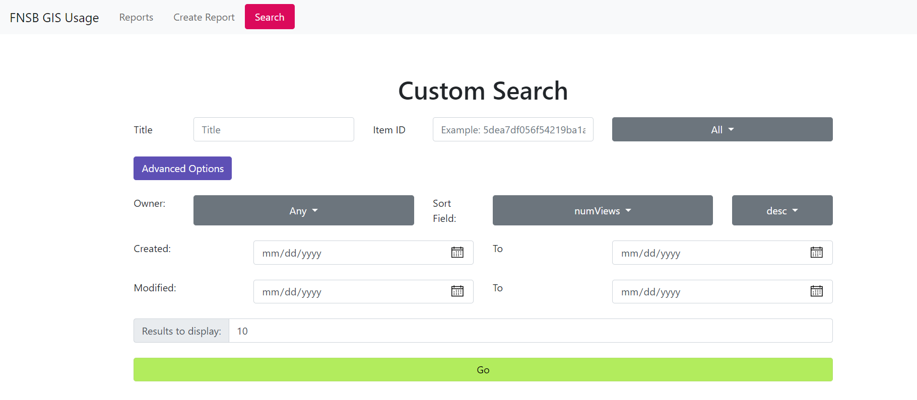This screenshot has width=917, height=400.
Task: Toggle the Advanced Options button
Action: tap(182, 168)
